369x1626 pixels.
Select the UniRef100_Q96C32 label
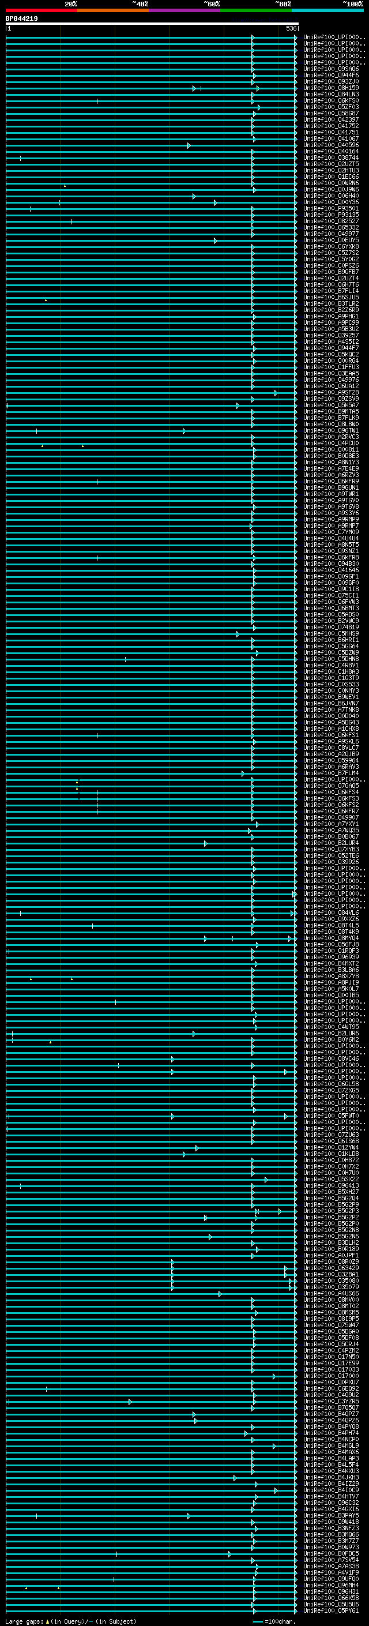point(331,1503)
